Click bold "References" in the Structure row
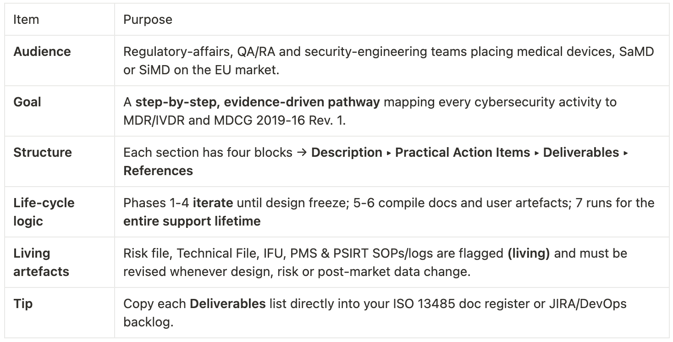The image size is (673, 342). pos(158,171)
